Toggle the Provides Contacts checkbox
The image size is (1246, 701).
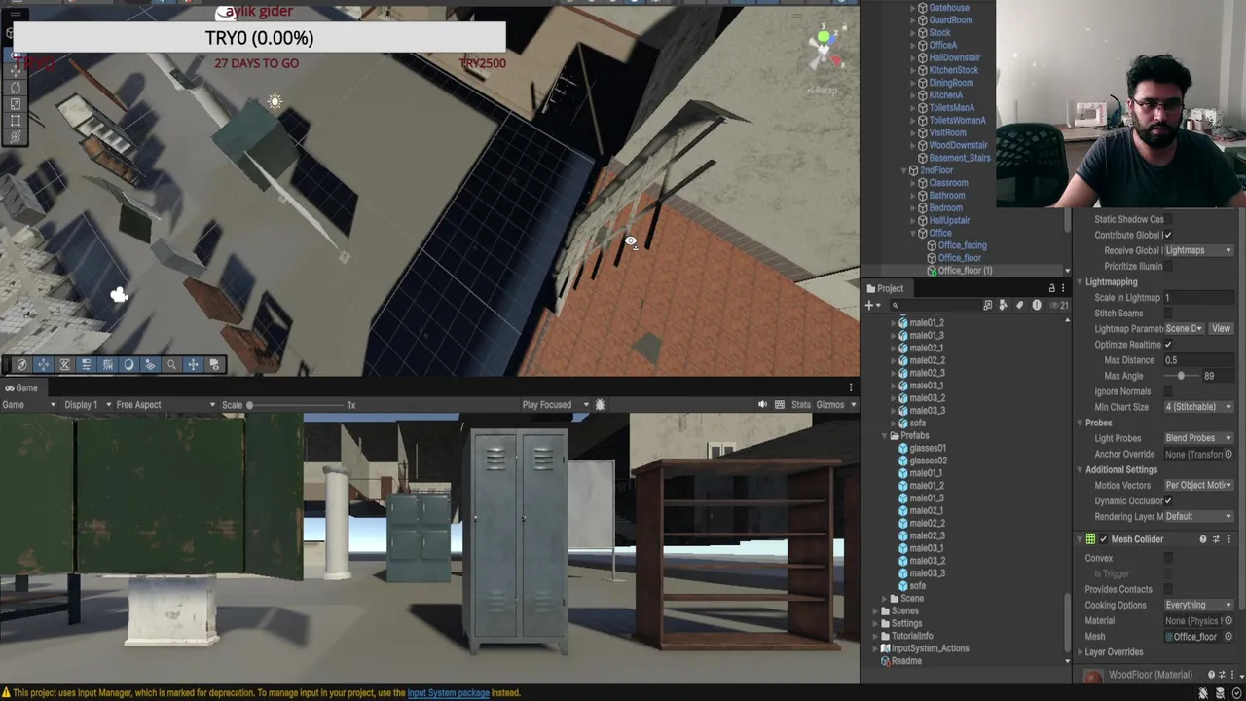(x=1168, y=590)
